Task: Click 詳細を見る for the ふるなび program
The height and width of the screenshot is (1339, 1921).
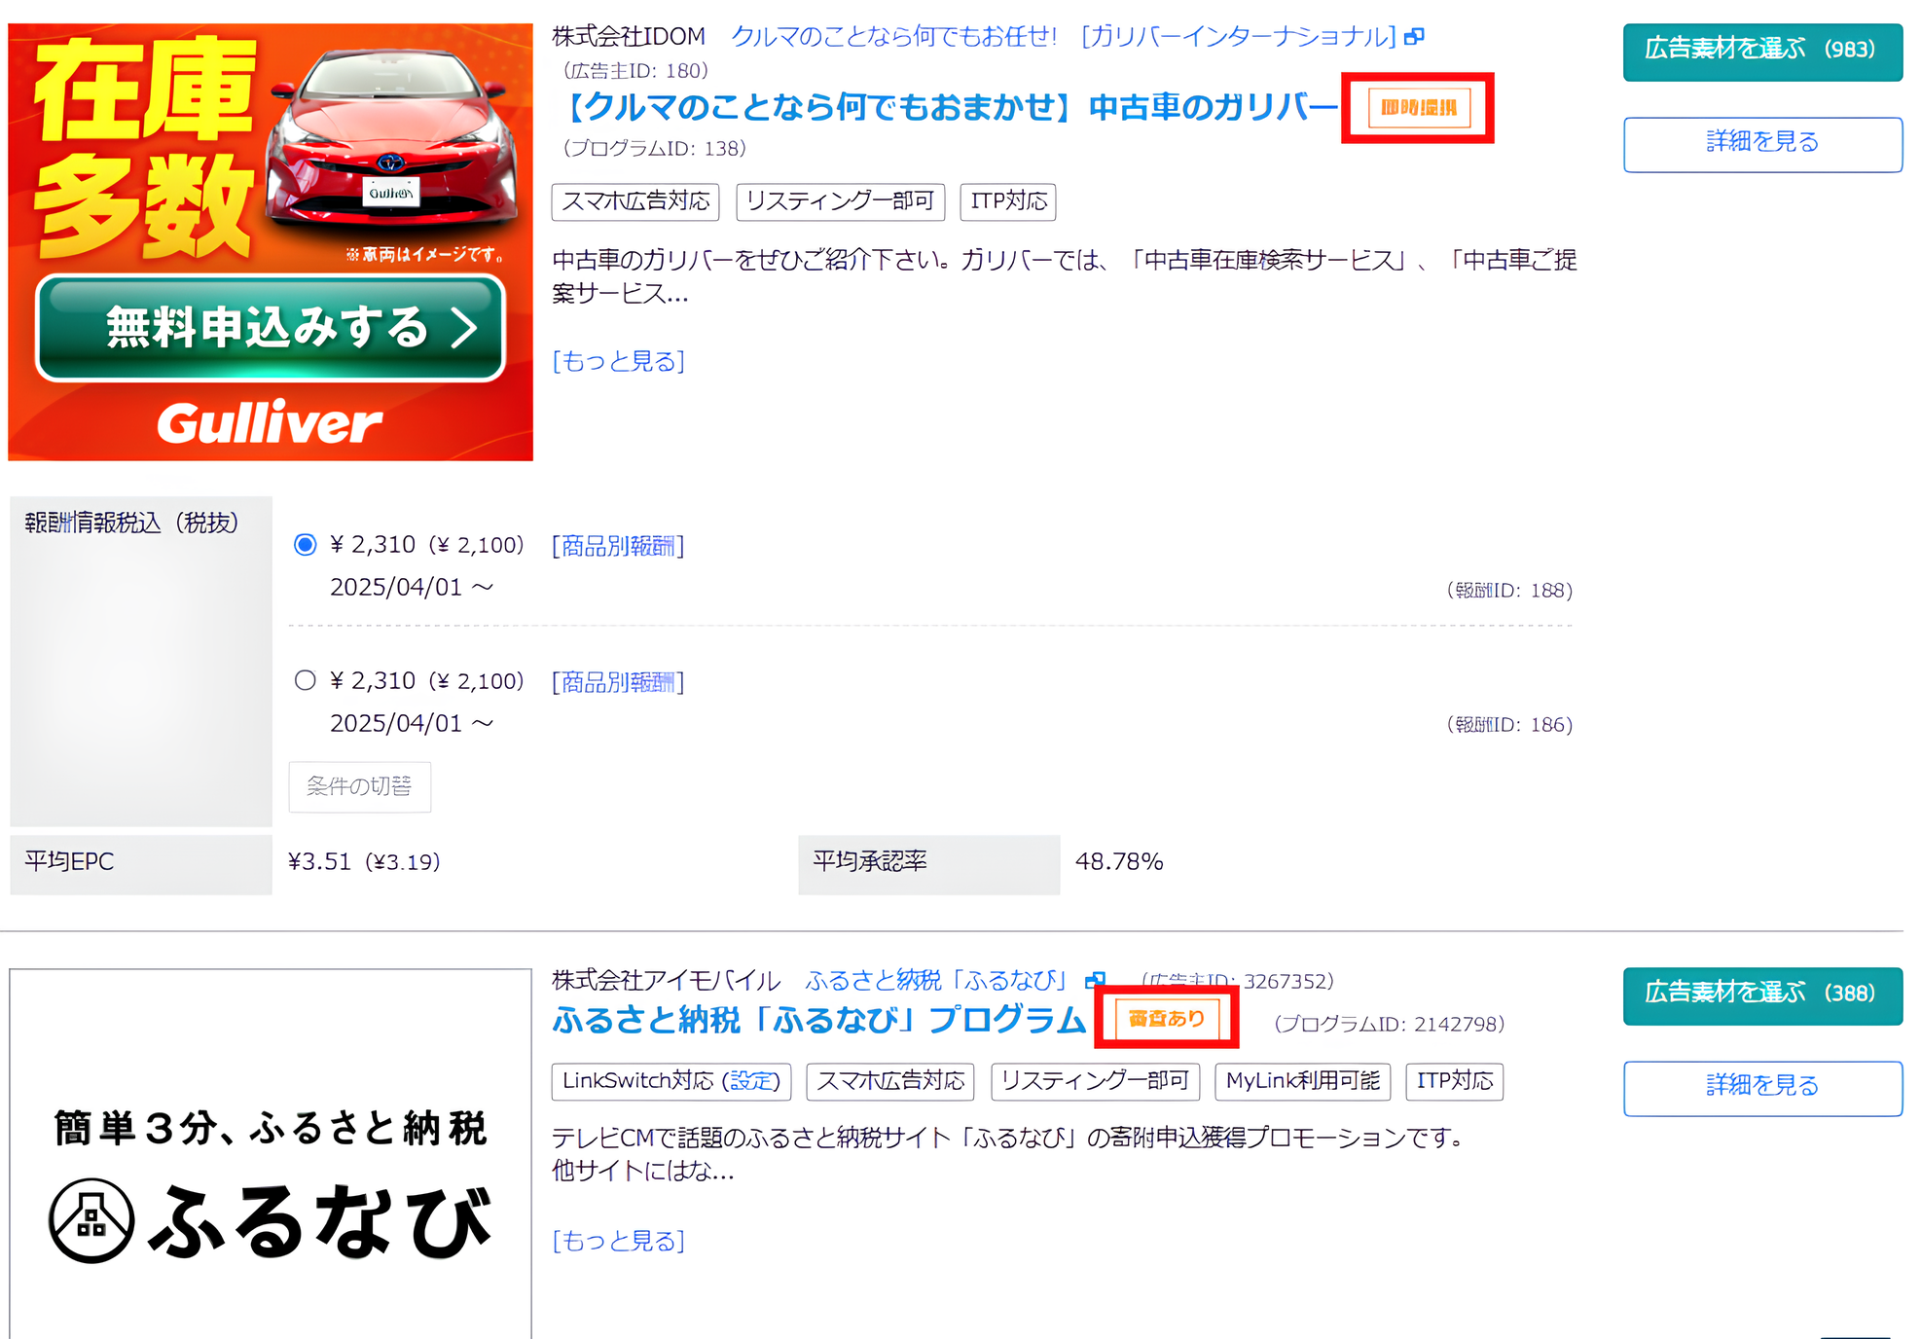Action: click(x=1762, y=1088)
